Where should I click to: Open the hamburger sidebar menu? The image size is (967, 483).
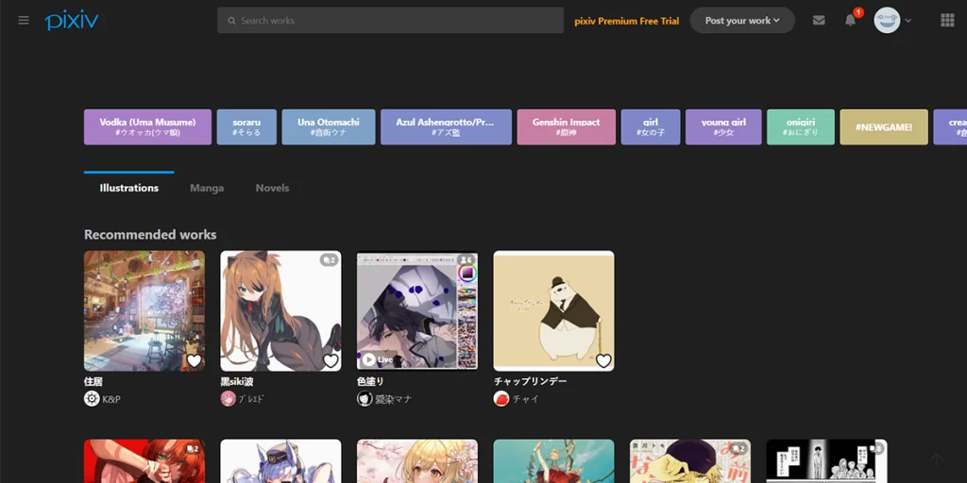[x=24, y=21]
